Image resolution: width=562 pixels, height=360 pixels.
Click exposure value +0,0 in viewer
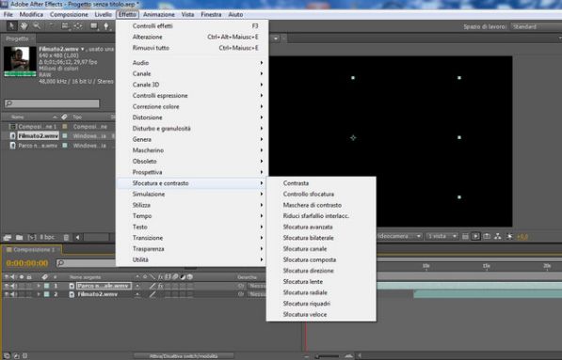click(x=522, y=237)
